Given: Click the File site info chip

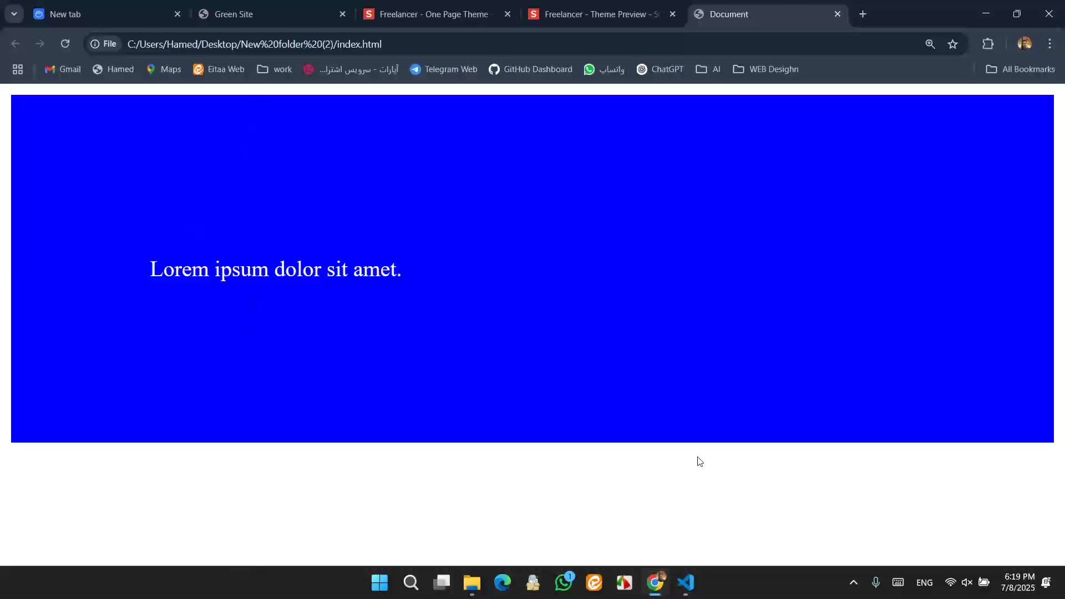Looking at the screenshot, I should click(x=104, y=44).
